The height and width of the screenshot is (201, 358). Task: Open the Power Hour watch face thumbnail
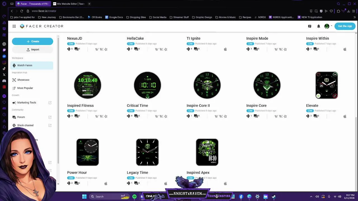tap(88, 152)
